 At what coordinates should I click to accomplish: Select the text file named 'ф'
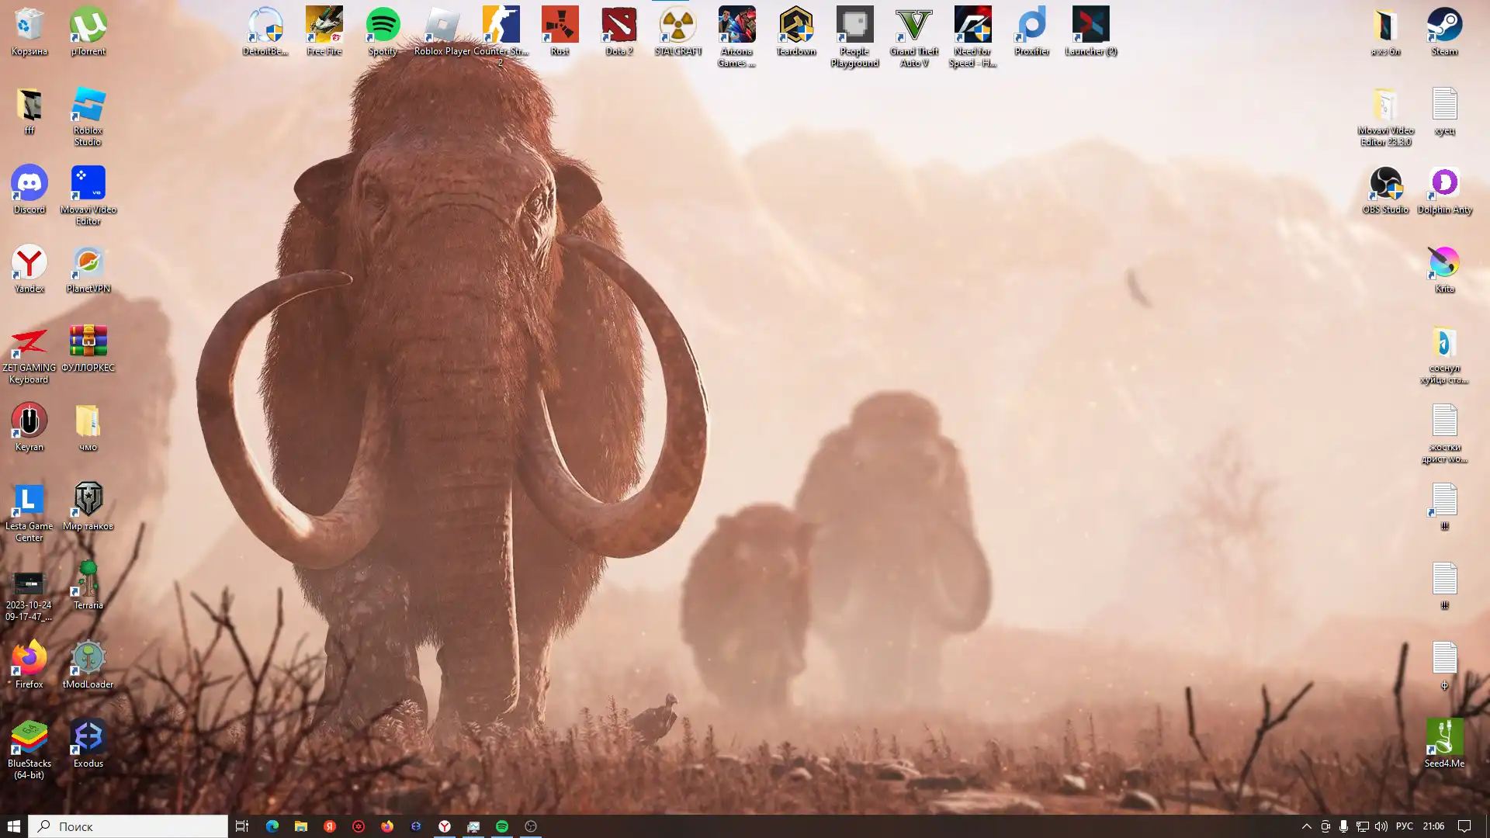(x=1444, y=665)
